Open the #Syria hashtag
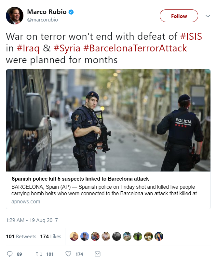This screenshot has width=216, height=260. [x=67, y=48]
